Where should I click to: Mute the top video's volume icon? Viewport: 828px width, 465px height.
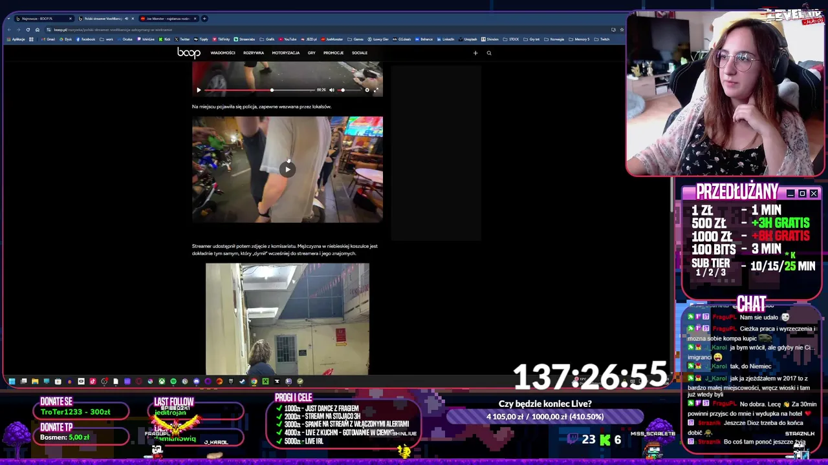coord(331,90)
